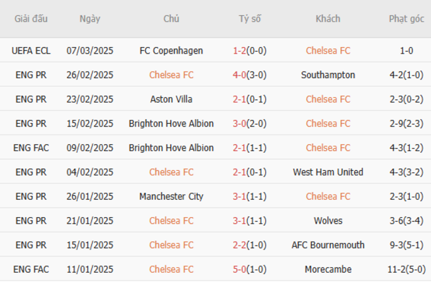Open the 1-2 score against Copenhagen
Image resolution: width=431 pixels, height=284 pixels.
[239, 50]
